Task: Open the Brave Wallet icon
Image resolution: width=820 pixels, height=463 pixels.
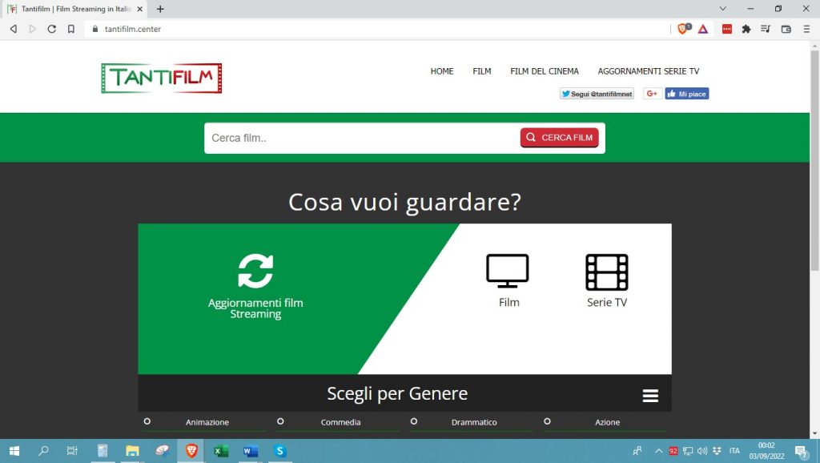Action: [786, 29]
